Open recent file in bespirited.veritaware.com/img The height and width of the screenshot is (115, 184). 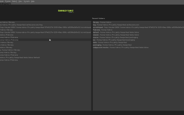click(x=46, y=25)
